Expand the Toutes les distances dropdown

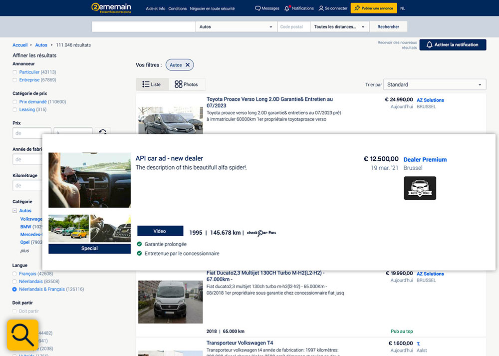339,27
